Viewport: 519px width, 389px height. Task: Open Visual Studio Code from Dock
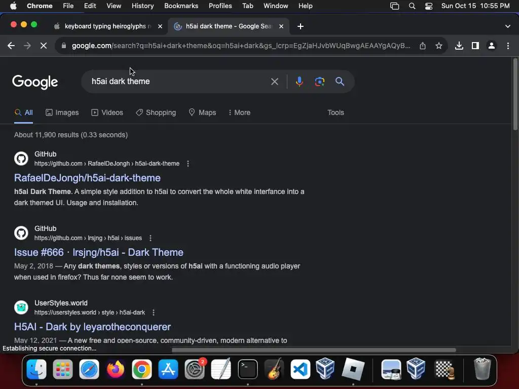coord(300,369)
